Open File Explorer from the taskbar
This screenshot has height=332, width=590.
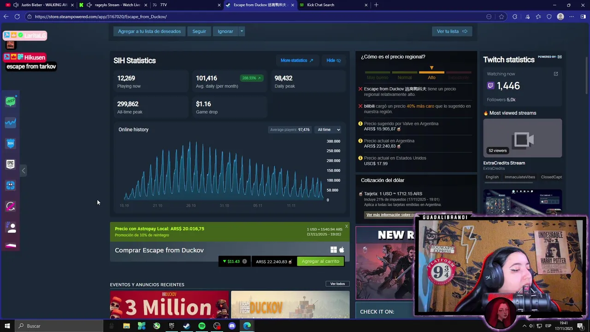pyautogui.click(x=126, y=326)
